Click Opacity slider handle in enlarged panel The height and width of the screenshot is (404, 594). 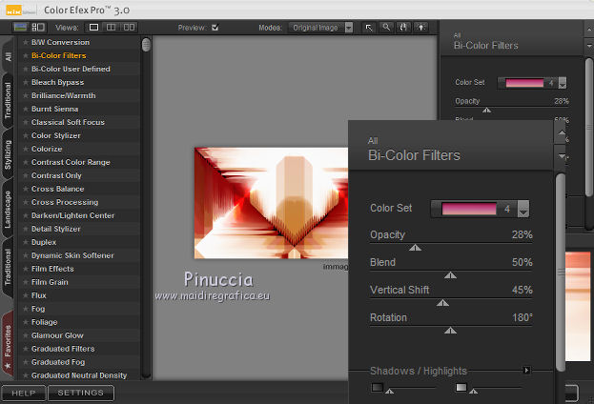(415, 248)
